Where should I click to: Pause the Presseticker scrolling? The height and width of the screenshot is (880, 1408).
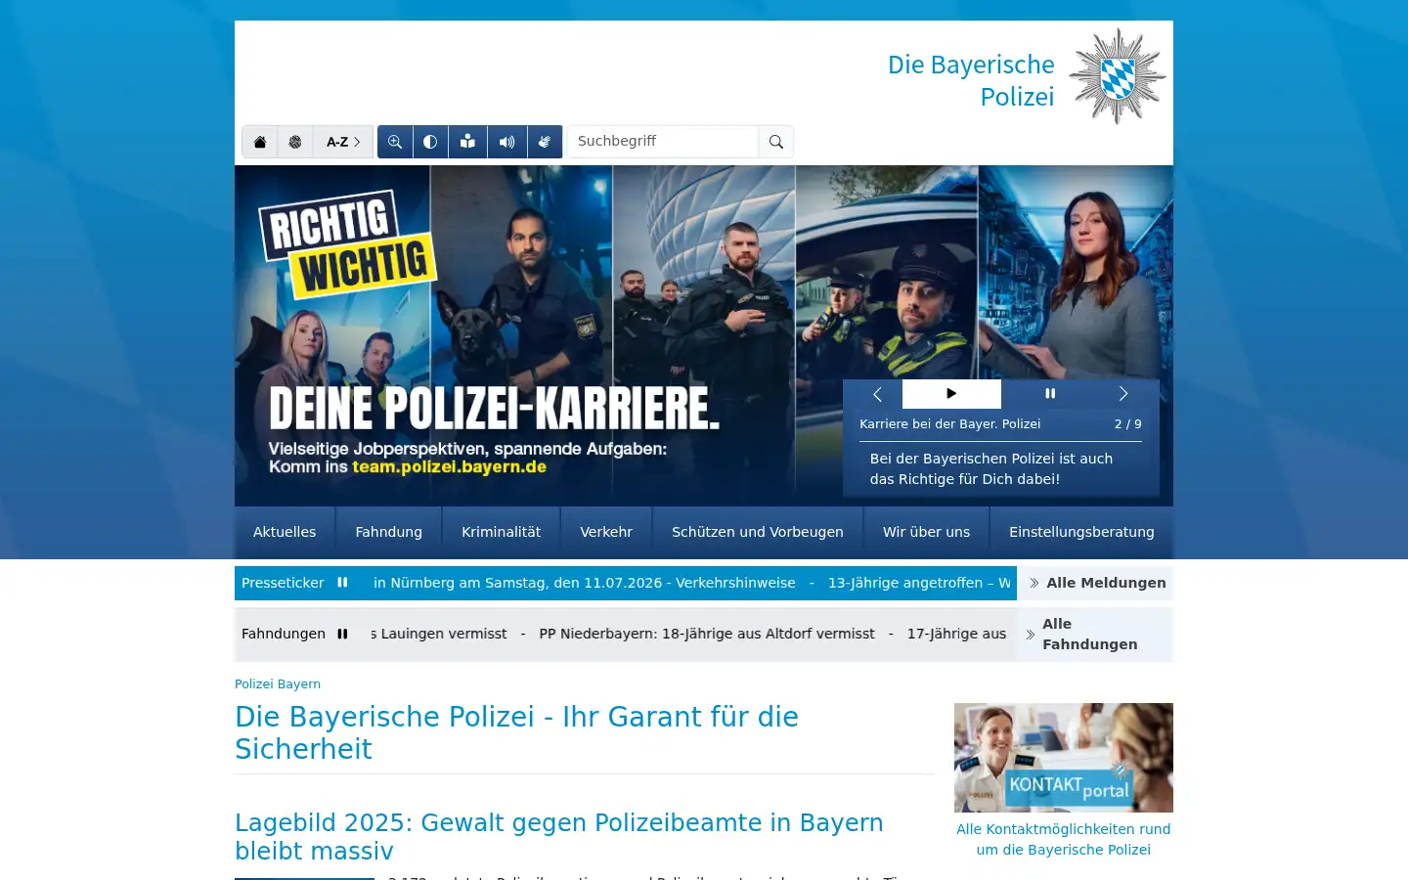tap(342, 583)
